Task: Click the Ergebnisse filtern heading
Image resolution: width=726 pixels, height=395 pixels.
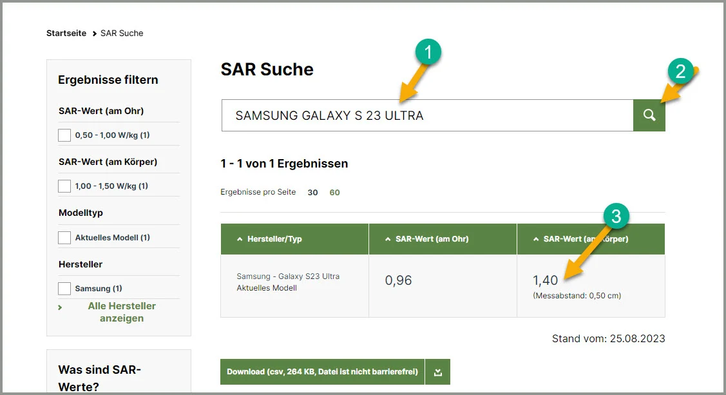Action: click(108, 80)
